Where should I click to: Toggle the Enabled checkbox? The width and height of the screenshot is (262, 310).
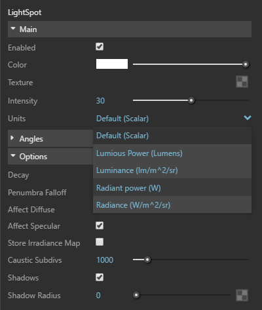[x=100, y=47]
